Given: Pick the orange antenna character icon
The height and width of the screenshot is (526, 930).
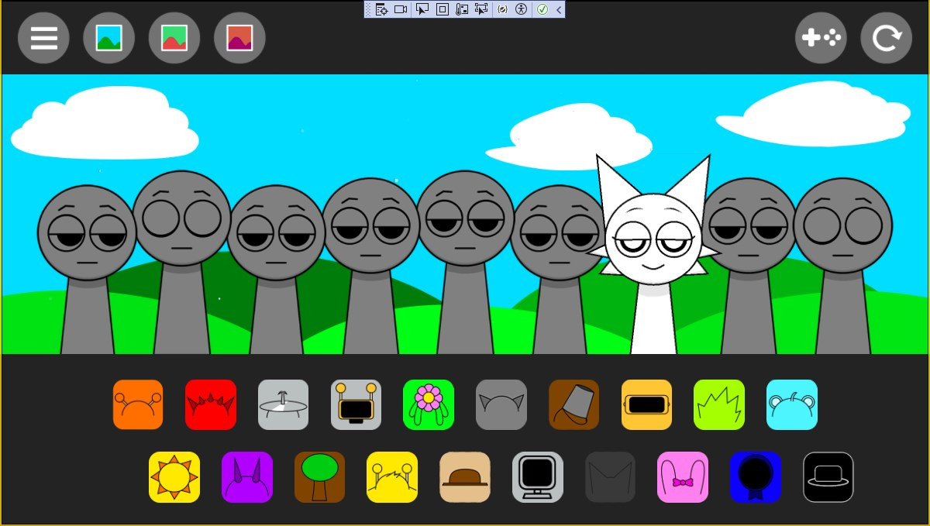Looking at the screenshot, I should 138,404.
